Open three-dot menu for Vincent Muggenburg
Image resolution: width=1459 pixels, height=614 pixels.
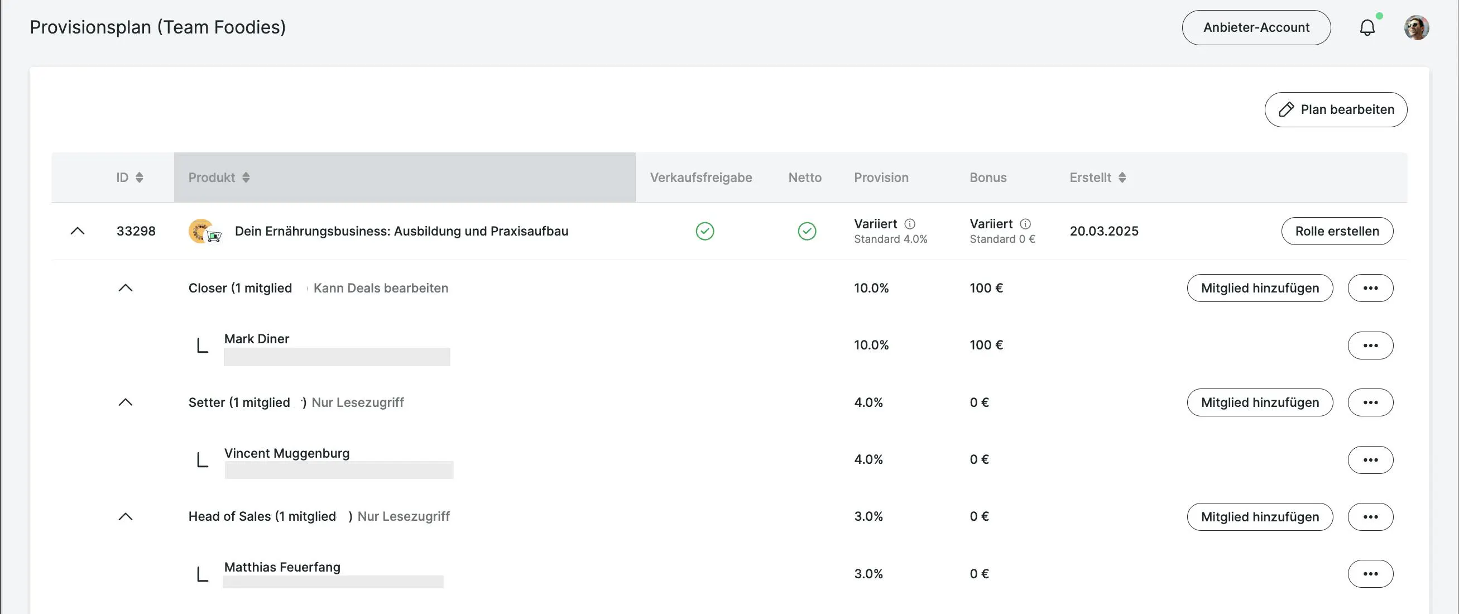point(1370,460)
